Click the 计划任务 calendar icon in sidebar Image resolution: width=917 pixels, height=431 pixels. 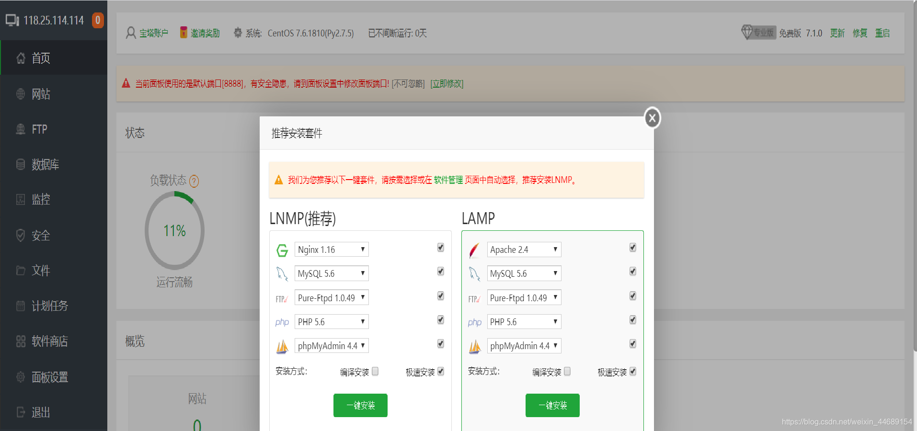tap(21, 306)
